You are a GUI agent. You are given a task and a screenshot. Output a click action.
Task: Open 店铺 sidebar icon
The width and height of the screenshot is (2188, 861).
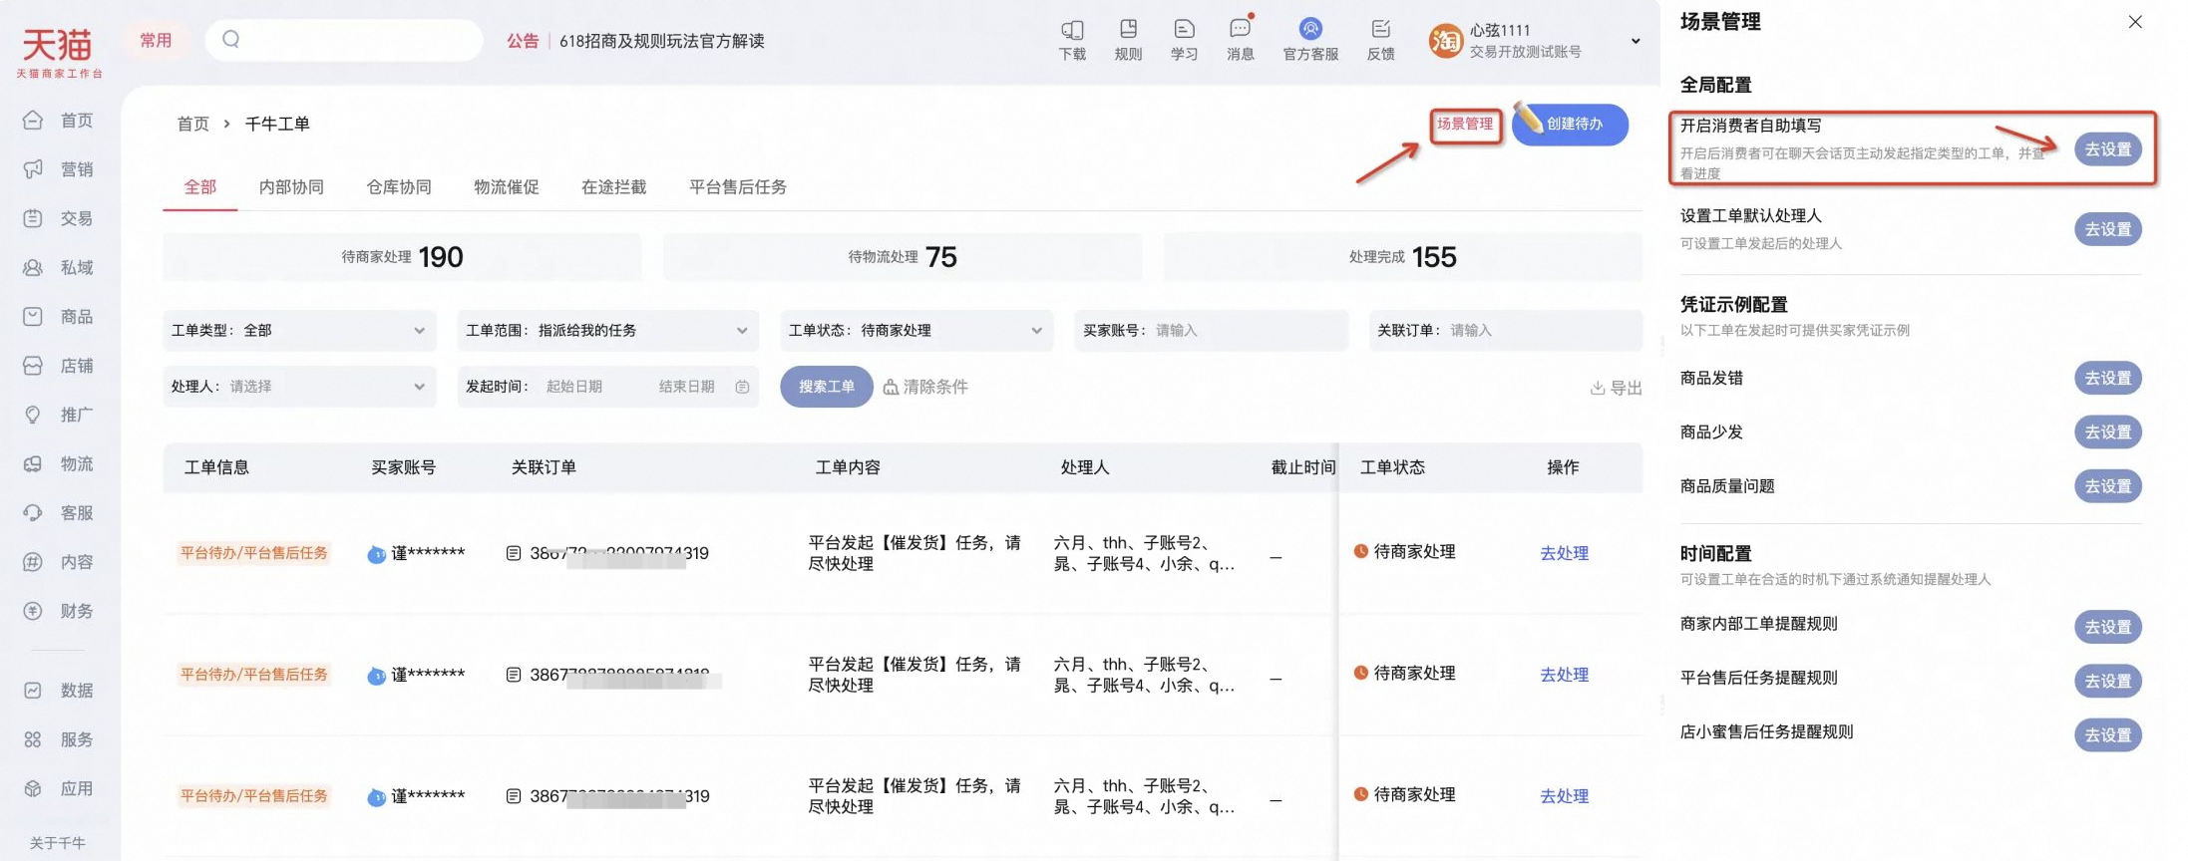tap(33, 366)
